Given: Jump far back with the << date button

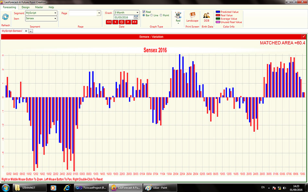Looking at the screenshot, I should 109,22.
